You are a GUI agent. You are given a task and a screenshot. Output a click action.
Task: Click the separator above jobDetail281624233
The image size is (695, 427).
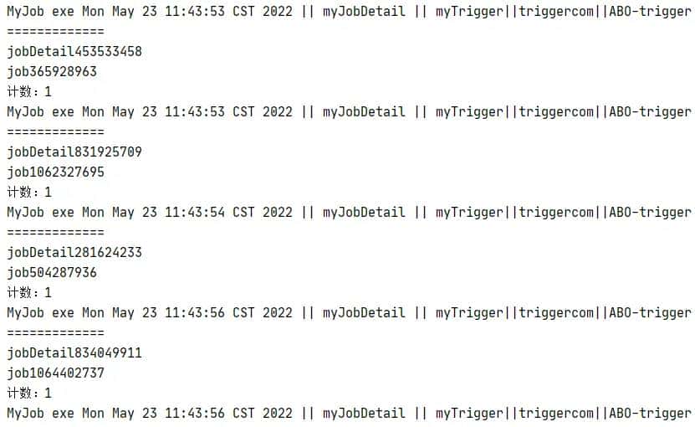click(56, 233)
